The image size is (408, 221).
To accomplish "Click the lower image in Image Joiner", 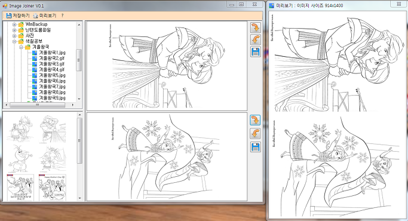I will [167, 156].
